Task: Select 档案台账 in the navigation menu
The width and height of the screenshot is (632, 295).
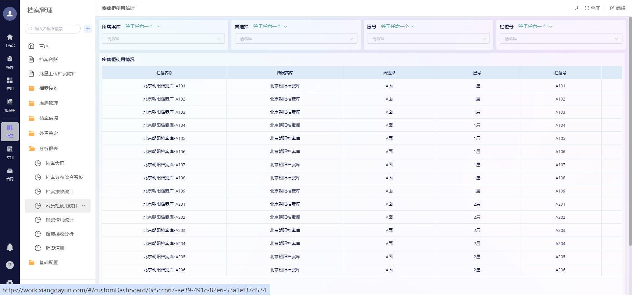Action: click(x=48, y=59)
